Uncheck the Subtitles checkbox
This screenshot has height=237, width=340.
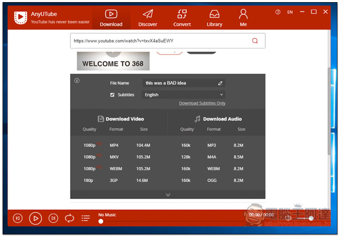112,95
